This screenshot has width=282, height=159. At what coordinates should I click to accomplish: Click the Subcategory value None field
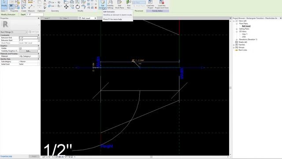coord(28,62)
